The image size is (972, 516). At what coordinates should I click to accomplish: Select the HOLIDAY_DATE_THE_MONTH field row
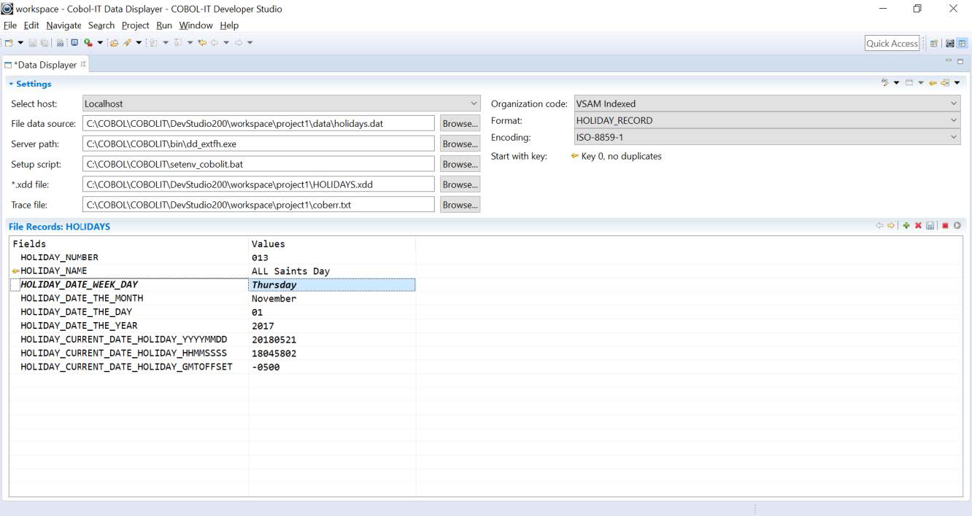pos(82,299)
